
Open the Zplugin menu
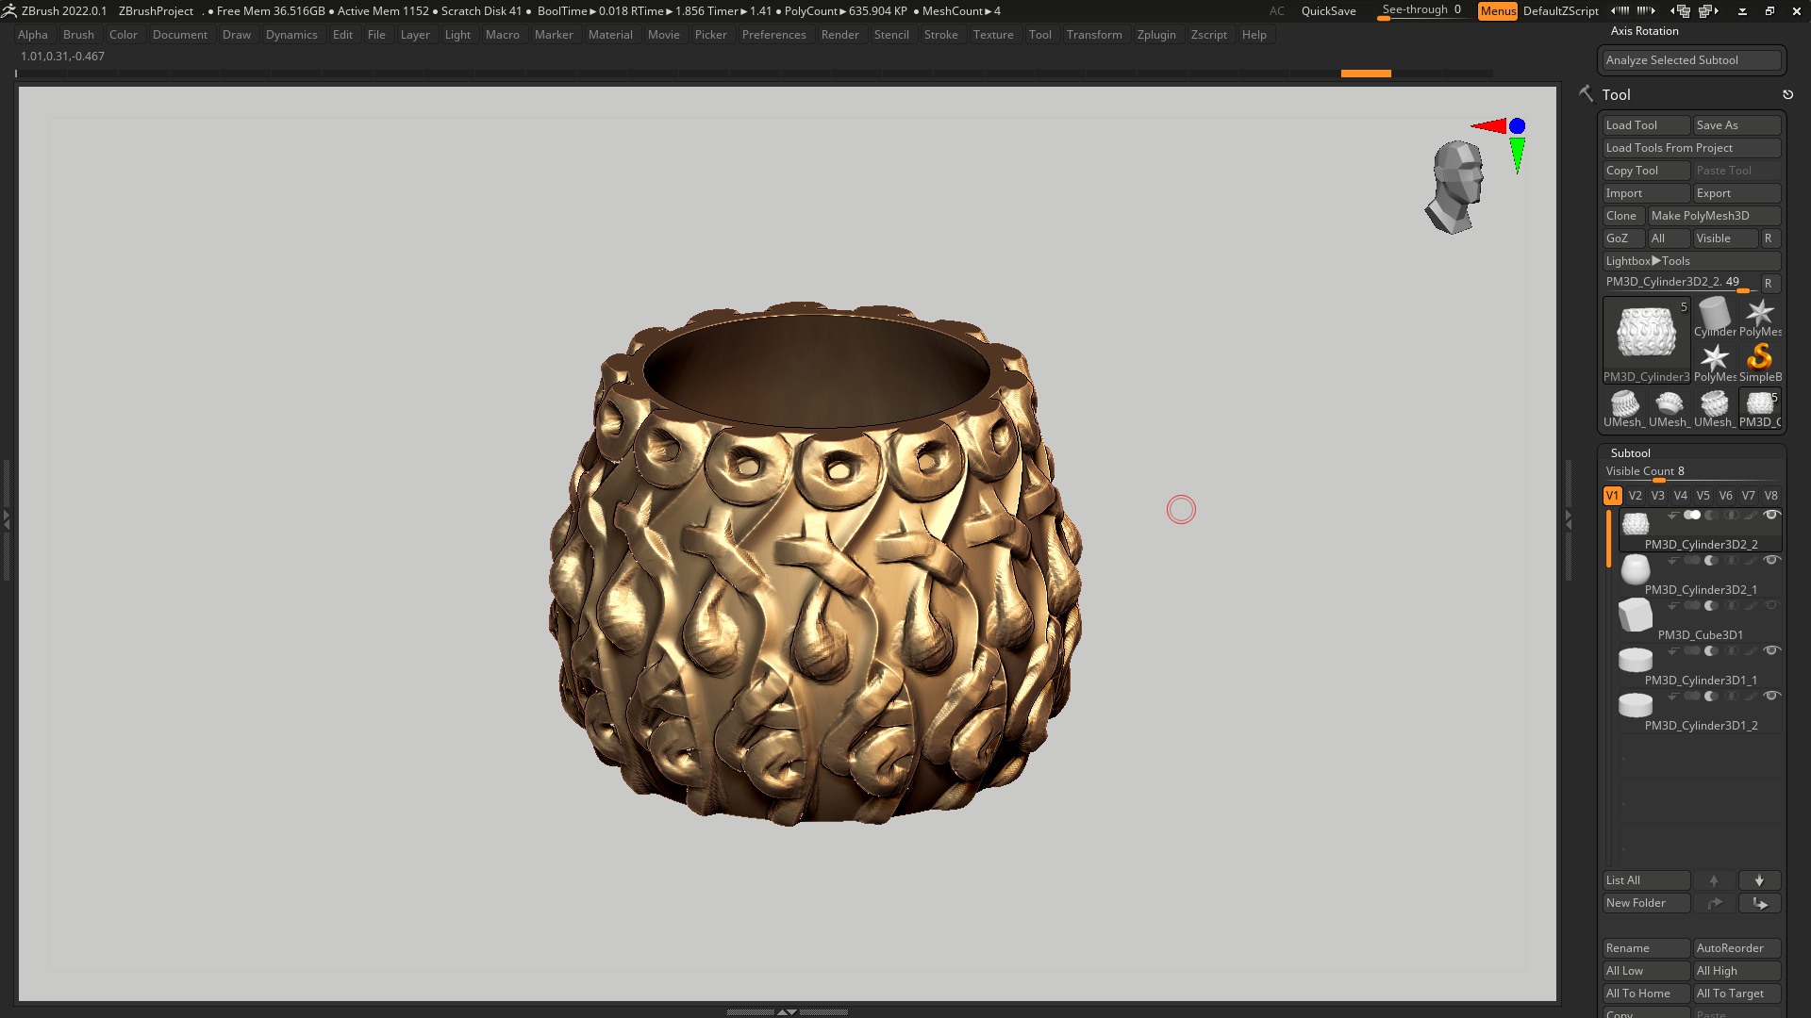1156,35
